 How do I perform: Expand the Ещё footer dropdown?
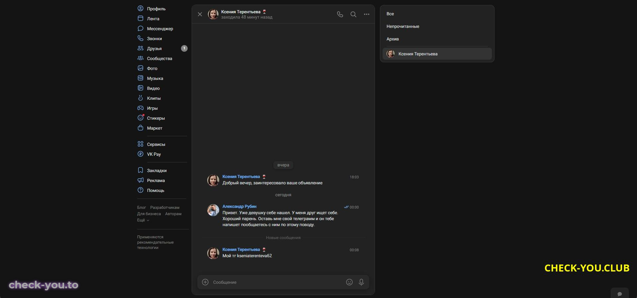click(x=143, y=220)
